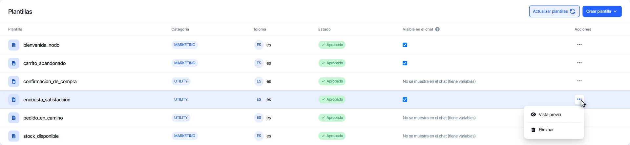Click MARKETING tag for bienvenida_nodo

pyautogui.click(x=185, y=45)
